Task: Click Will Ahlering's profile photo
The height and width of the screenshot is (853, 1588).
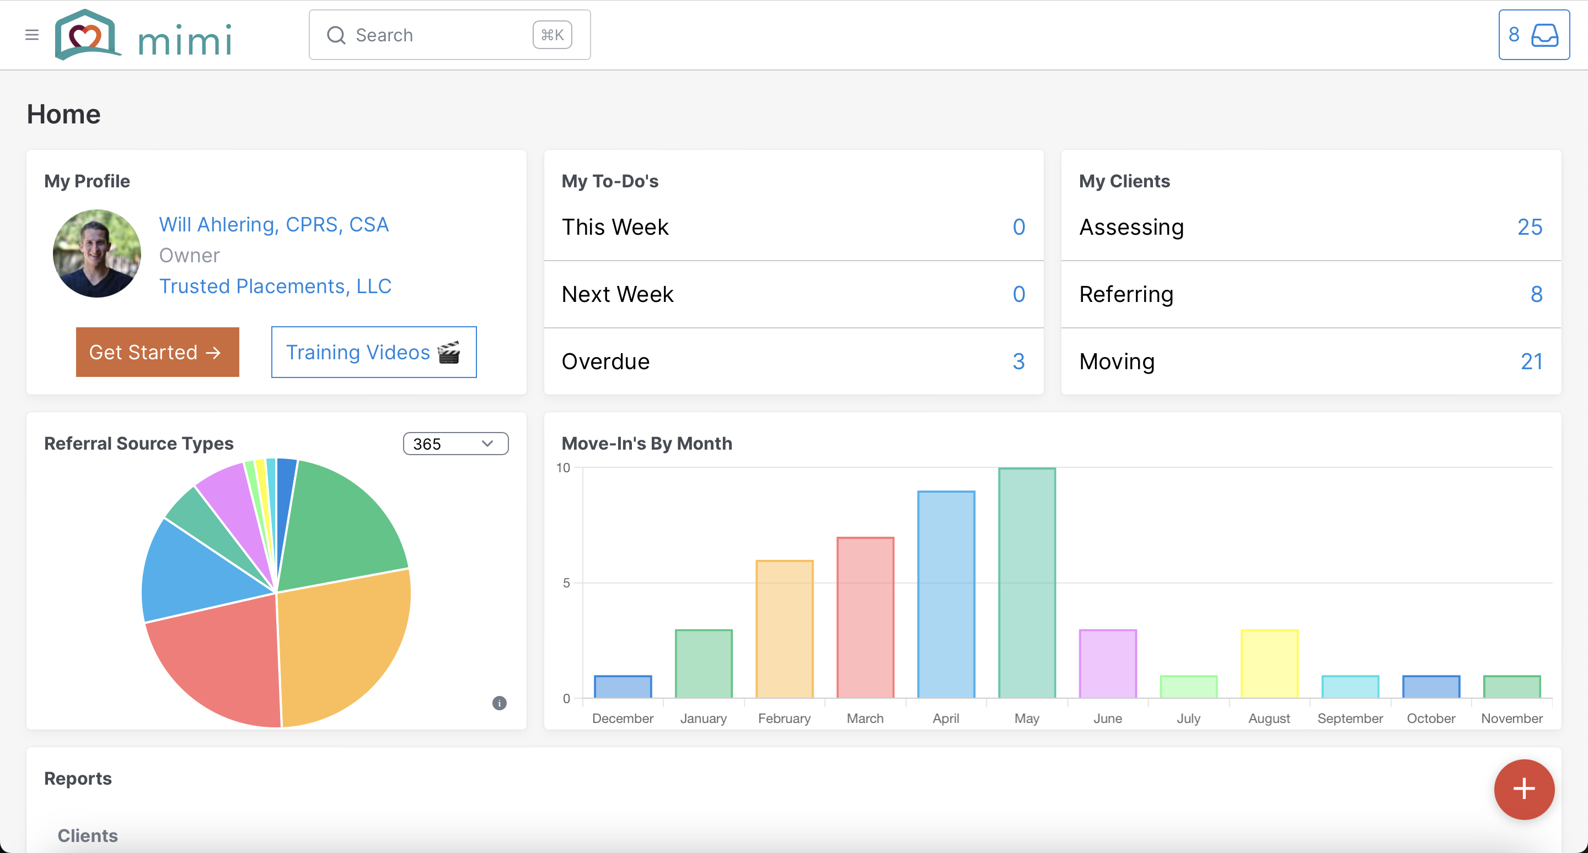Action: [97, 253]
